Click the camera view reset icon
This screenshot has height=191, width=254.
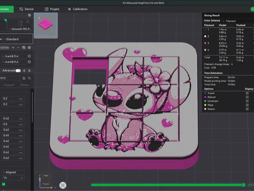(x=63, y=185)
